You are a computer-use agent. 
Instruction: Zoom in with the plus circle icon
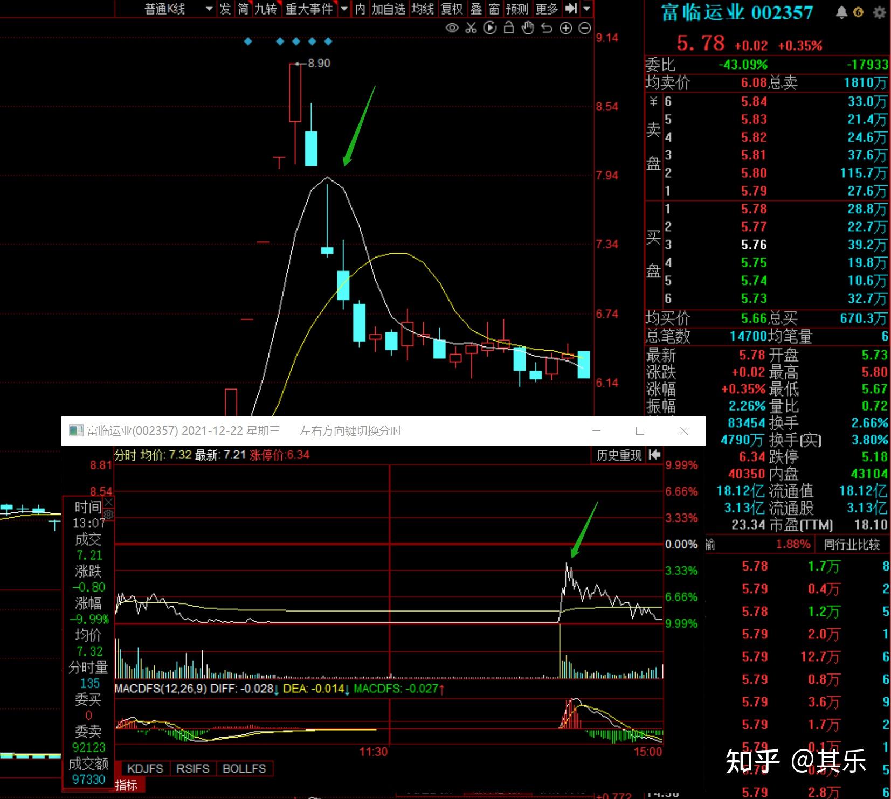coord(565,29)
